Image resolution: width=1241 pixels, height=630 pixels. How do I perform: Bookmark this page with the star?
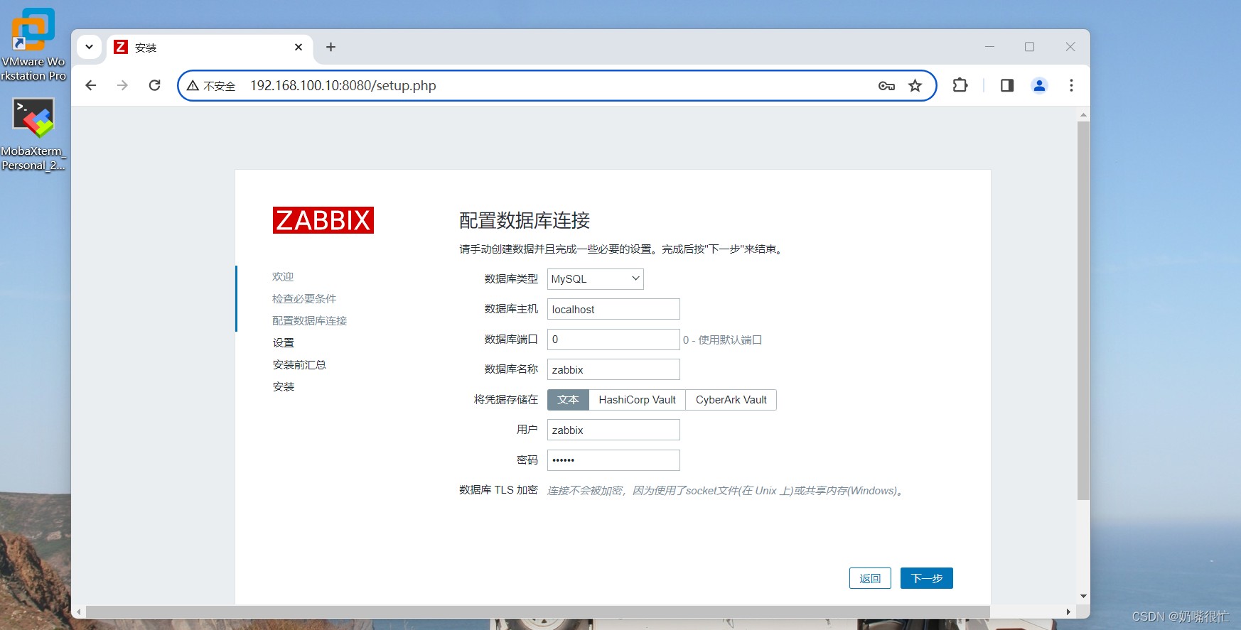[915, 86]
